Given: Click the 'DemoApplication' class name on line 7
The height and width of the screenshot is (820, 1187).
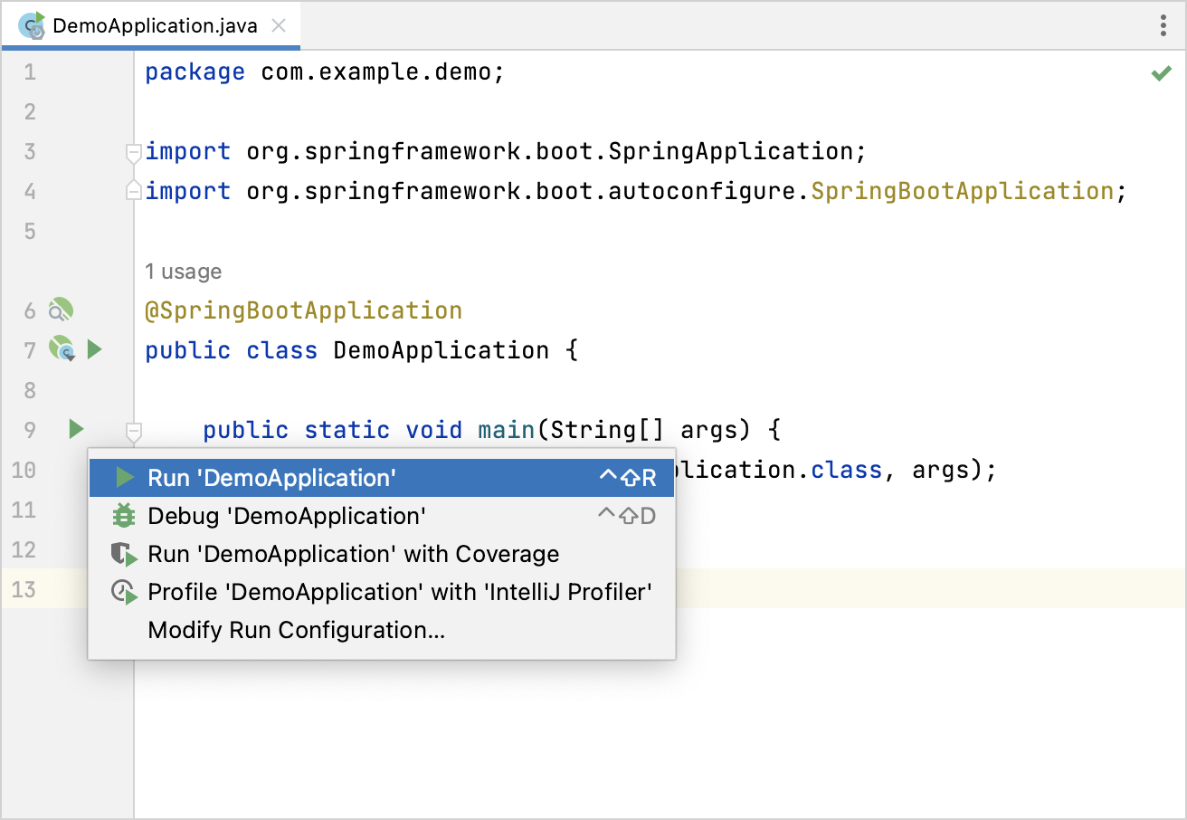Looking at the screenshot, I should click(x=442, y=350).
